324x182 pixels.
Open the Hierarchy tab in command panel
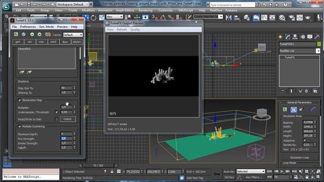[295, 37]
